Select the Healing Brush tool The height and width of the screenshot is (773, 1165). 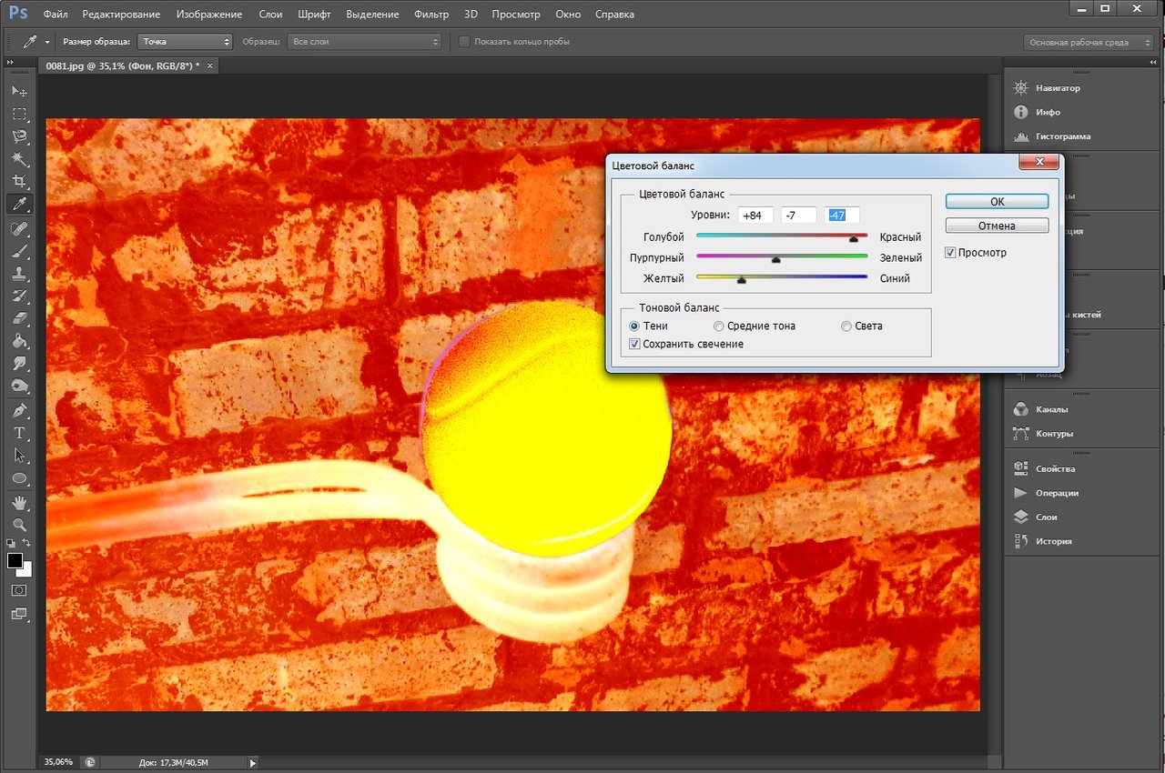click(19, 228)
